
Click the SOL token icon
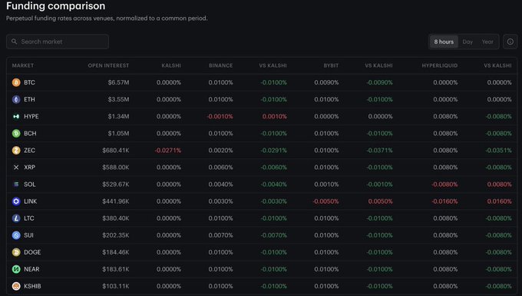click(16, 185)
